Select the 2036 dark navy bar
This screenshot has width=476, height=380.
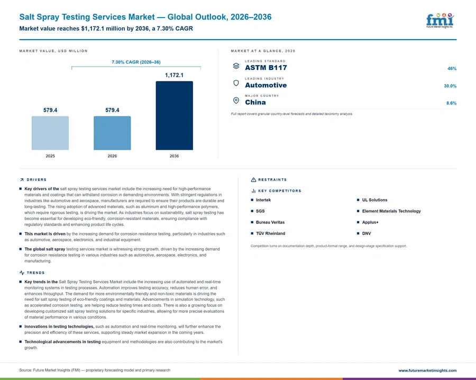point(174,115)
